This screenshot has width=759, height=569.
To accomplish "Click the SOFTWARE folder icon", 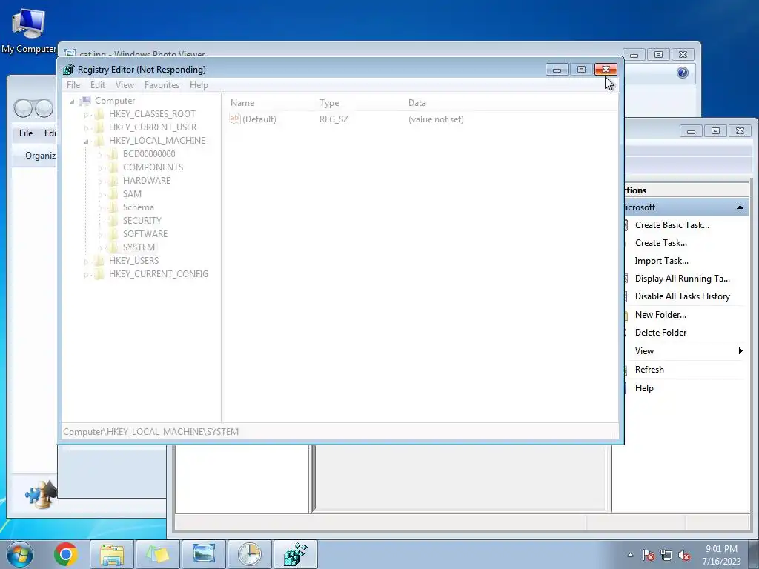I will pos(113,233).
